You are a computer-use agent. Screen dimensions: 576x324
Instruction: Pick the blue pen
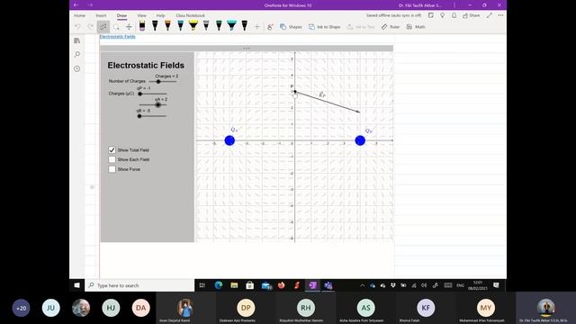click(180, 26)
